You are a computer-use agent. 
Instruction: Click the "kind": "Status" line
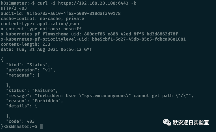point(28,65)
